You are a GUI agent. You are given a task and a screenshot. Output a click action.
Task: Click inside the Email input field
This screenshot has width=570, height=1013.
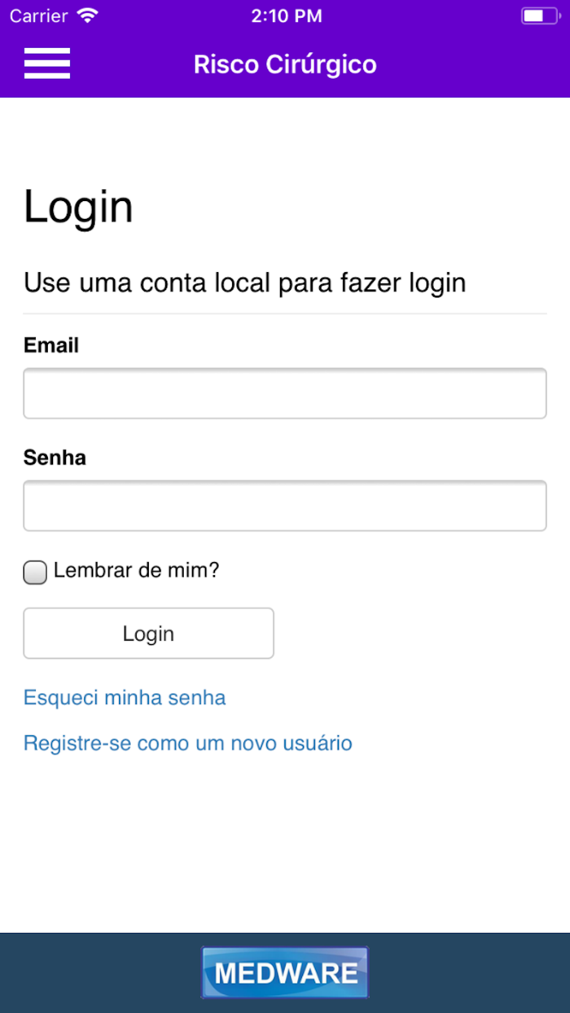[x=284, y=392]
